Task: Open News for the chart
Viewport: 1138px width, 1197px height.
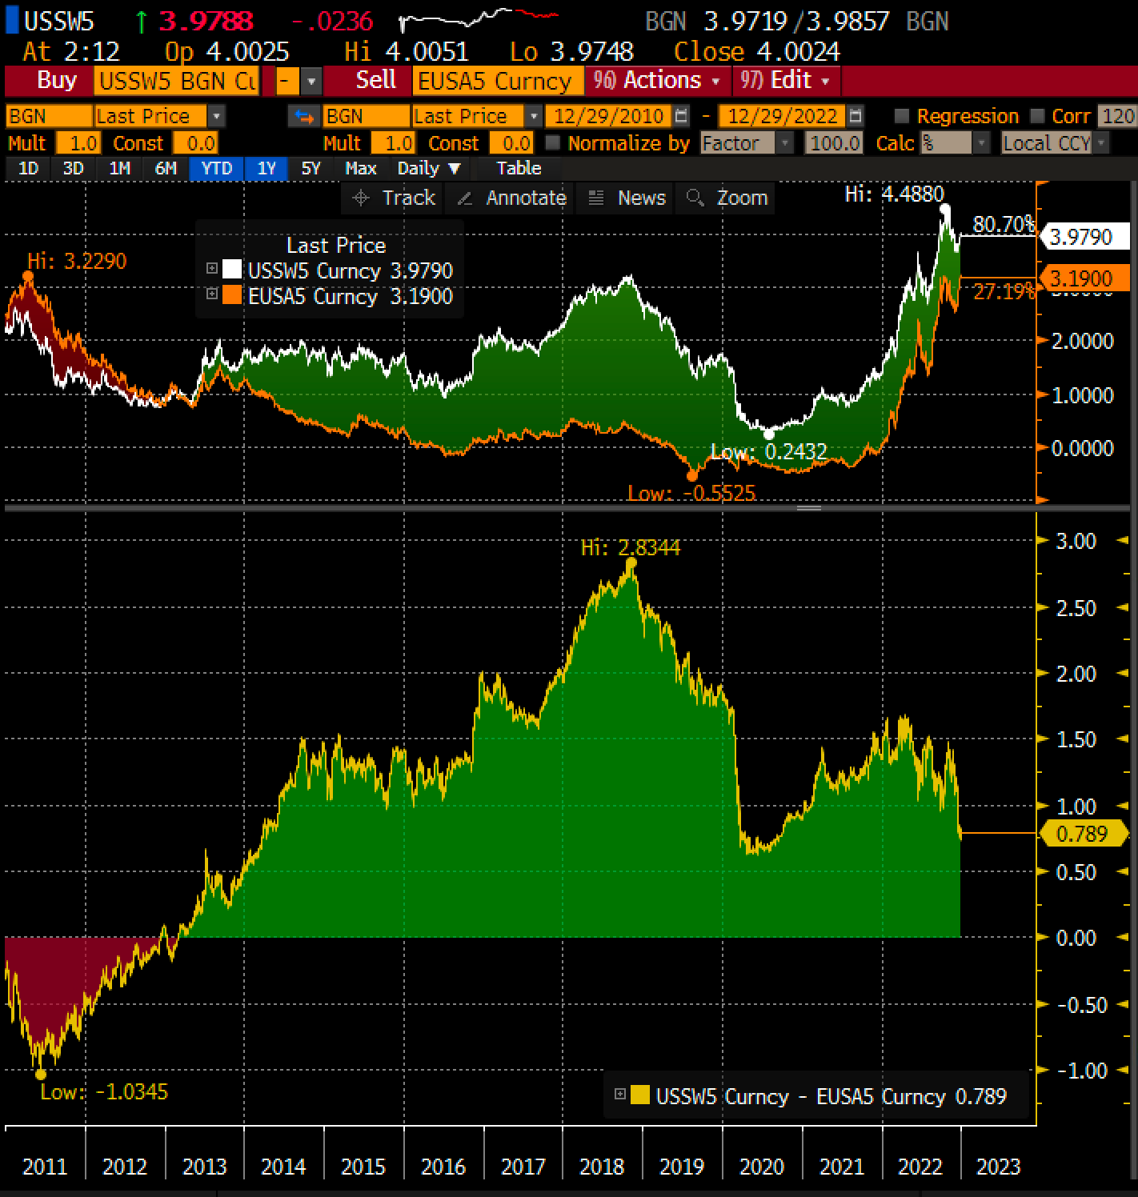Action: (x=626, y=198)
